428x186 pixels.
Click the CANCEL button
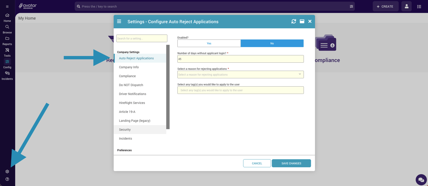(257, 163)
